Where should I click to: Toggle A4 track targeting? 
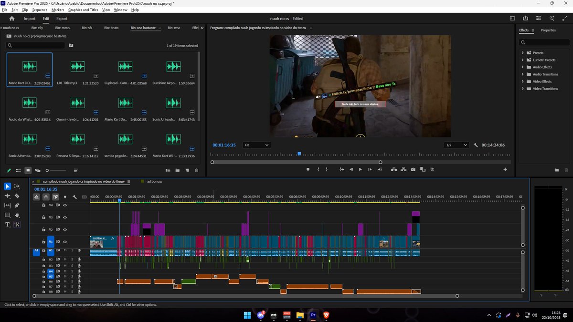coord(51,271)
